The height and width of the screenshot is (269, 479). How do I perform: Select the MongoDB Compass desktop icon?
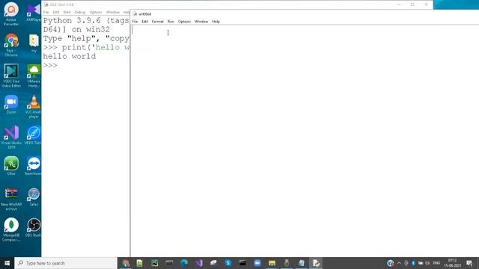coord(11,229)
